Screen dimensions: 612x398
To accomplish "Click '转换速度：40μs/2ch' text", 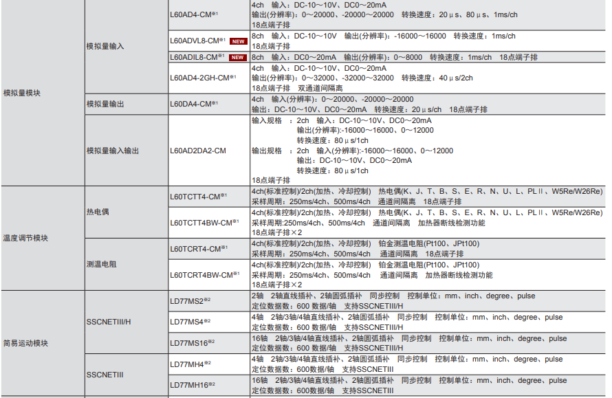I will click(x=437, y=78).
